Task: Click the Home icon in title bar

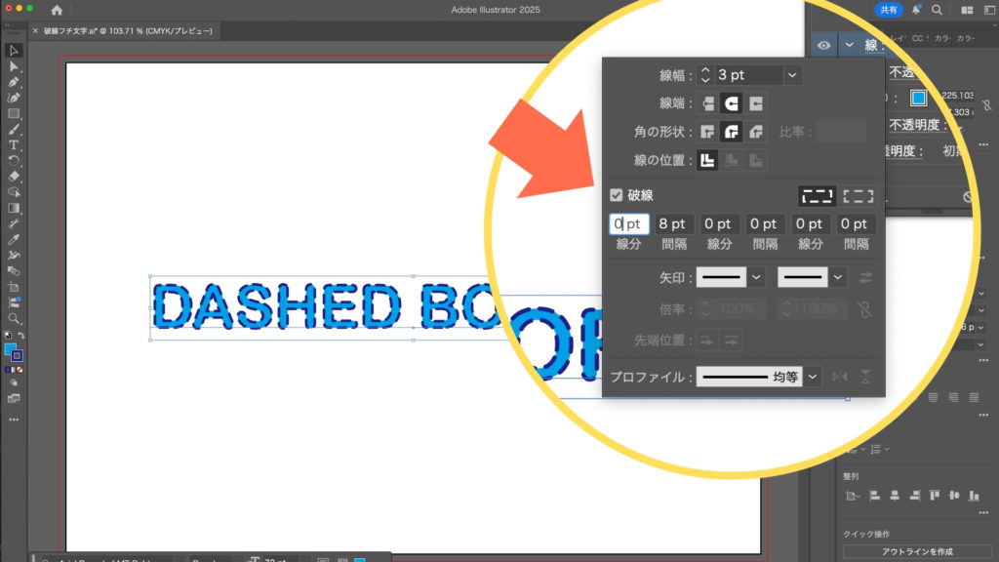Action: point(57,10)
